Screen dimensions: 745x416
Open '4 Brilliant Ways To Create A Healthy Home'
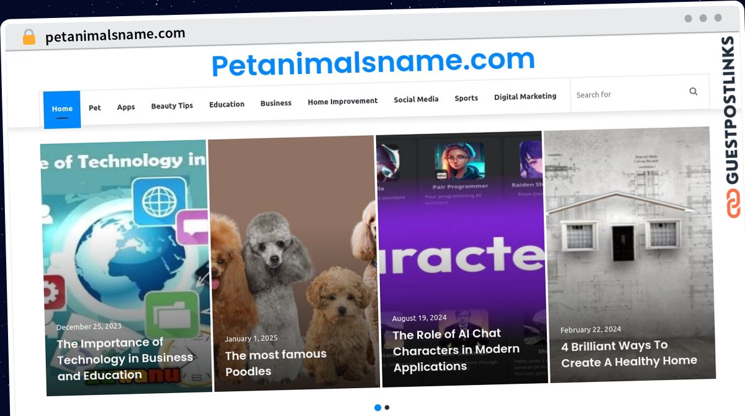pos(629,353)
